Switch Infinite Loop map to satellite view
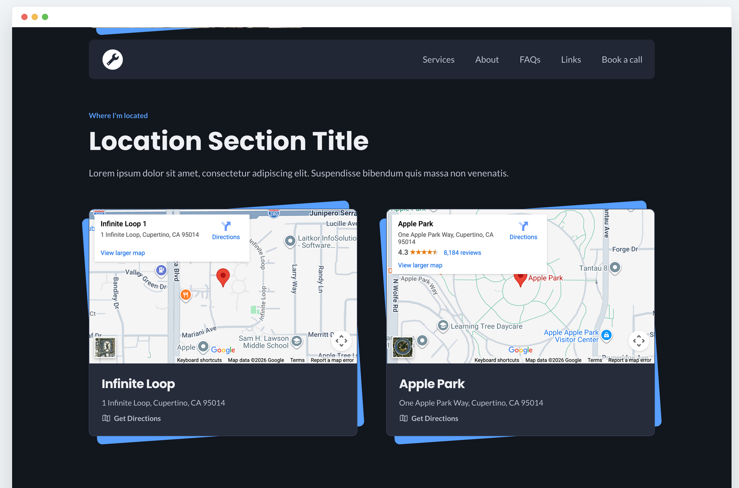This screenshot has width=739, height=488. point(105,347)
